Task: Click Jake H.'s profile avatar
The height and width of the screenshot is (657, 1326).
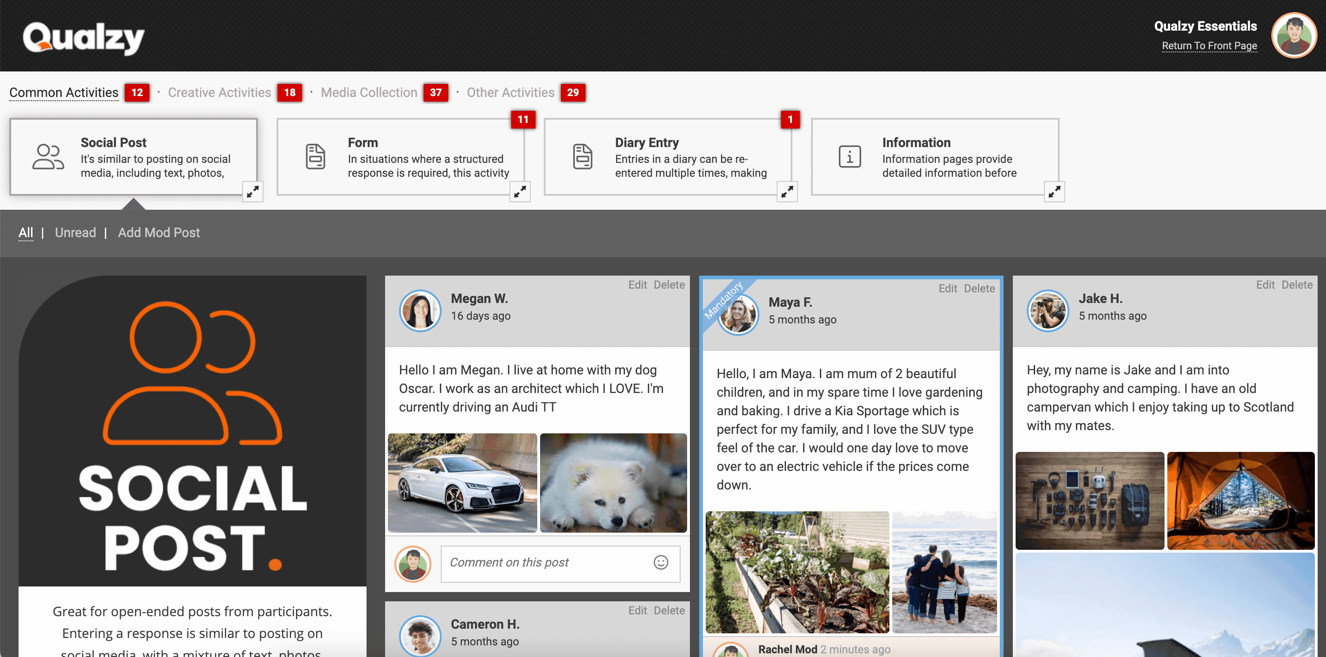Action: click(x=1048, y=310)
